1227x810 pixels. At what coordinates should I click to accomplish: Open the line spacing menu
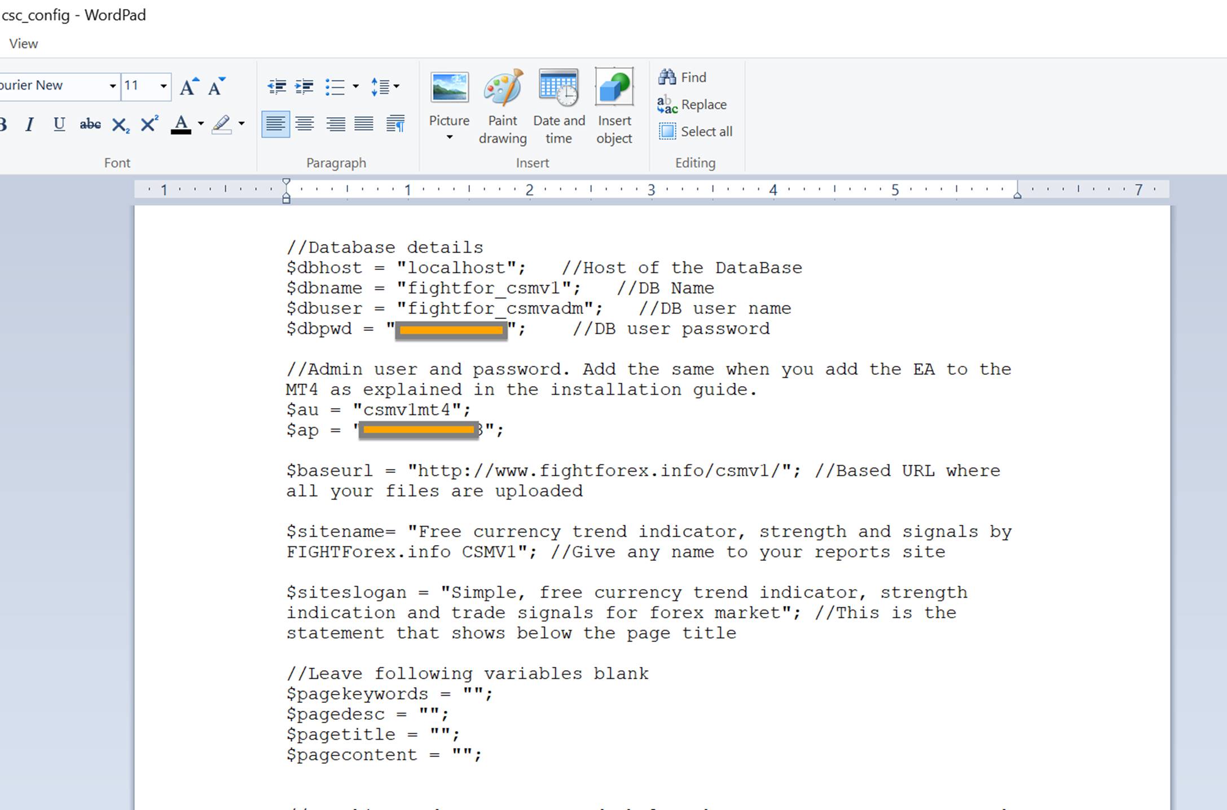[x=385, y=86]
